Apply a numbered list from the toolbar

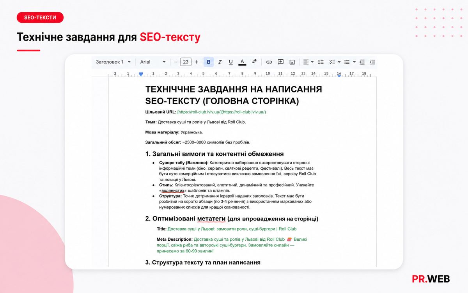[x=362, y=62]
